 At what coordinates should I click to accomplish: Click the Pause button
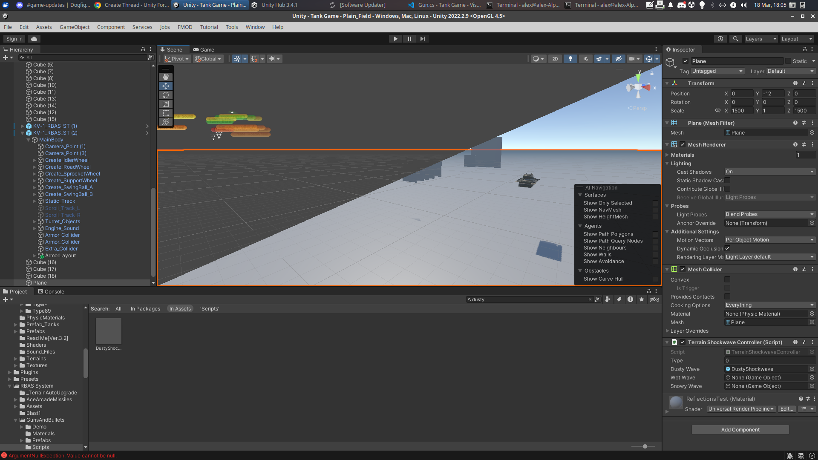coord(409,39)
